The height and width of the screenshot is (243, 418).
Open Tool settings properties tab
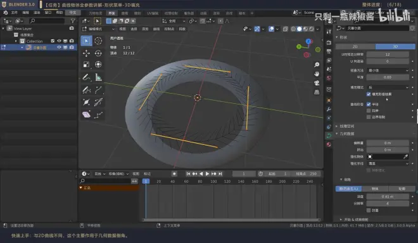329,32
